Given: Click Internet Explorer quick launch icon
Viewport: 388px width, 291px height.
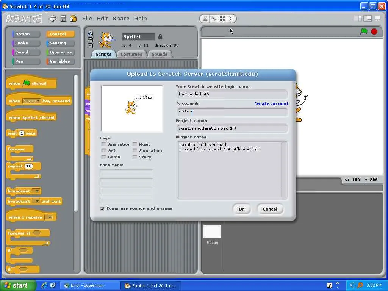Looking at the screenshot, I should 45,285.
